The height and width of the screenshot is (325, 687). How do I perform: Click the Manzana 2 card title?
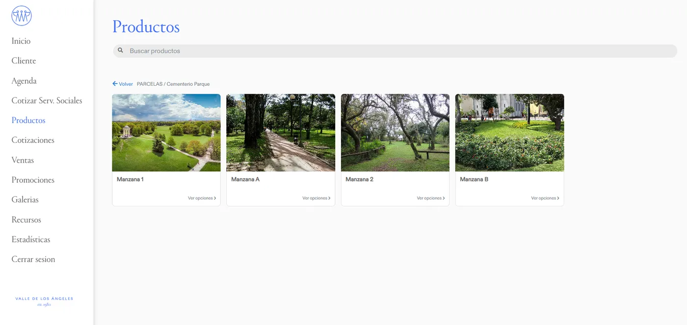coord(359,179)
